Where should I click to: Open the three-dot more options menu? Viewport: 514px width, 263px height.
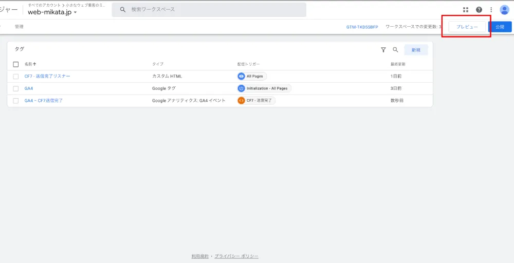pos(491,10)
